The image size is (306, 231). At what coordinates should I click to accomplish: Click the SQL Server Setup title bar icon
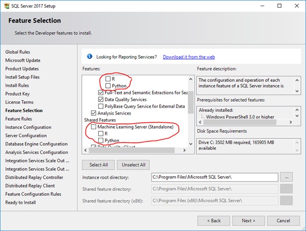point(7,6)
